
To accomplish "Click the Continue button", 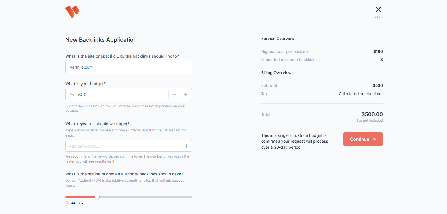I will tap(363, 139).
